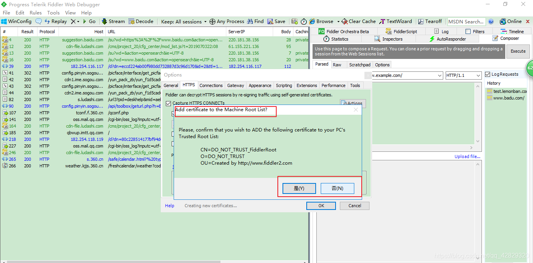Select the Composer tab

(x=506, y=39)
